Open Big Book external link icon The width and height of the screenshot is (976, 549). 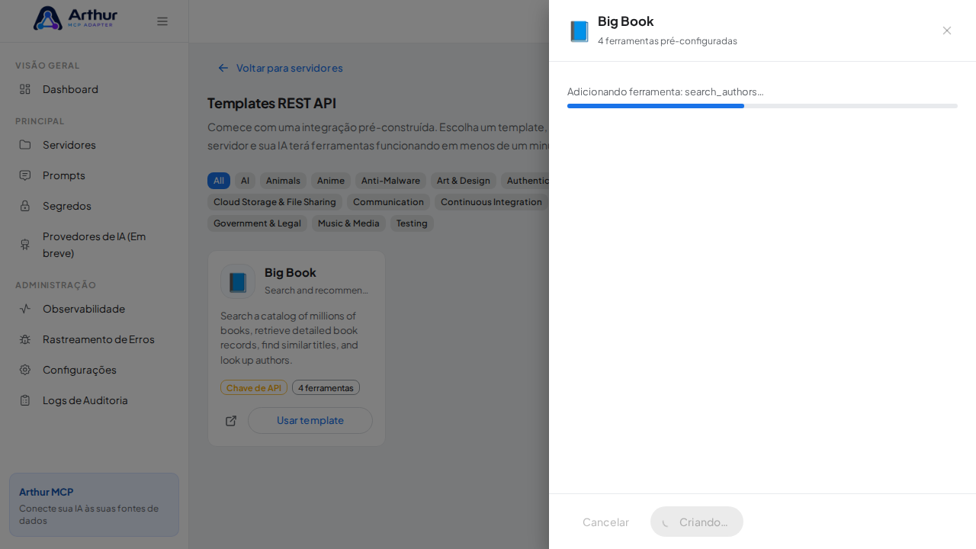(x=231, y=421)
